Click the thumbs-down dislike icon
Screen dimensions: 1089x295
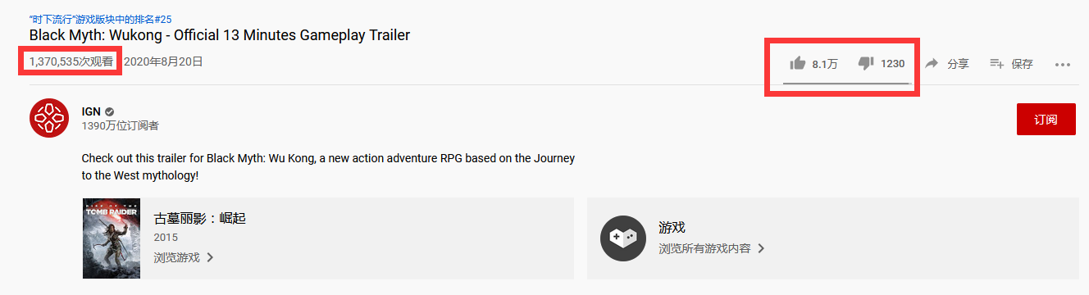(866, 64)
